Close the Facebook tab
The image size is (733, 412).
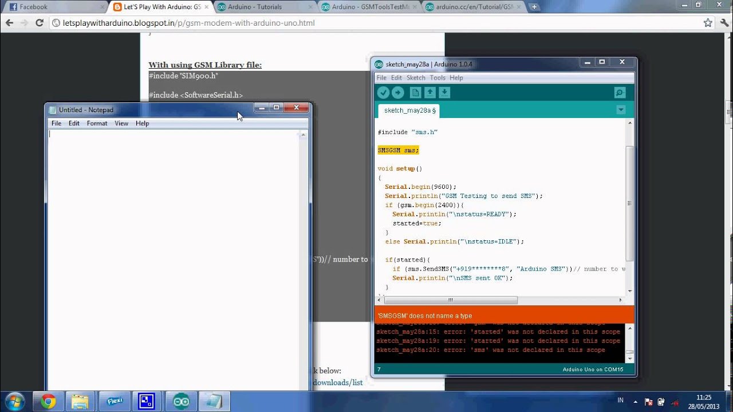[102, 7]
